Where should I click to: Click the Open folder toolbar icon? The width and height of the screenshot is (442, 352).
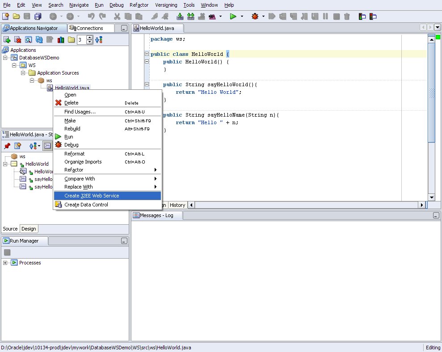pyautogui.click(x=17, y=17)
